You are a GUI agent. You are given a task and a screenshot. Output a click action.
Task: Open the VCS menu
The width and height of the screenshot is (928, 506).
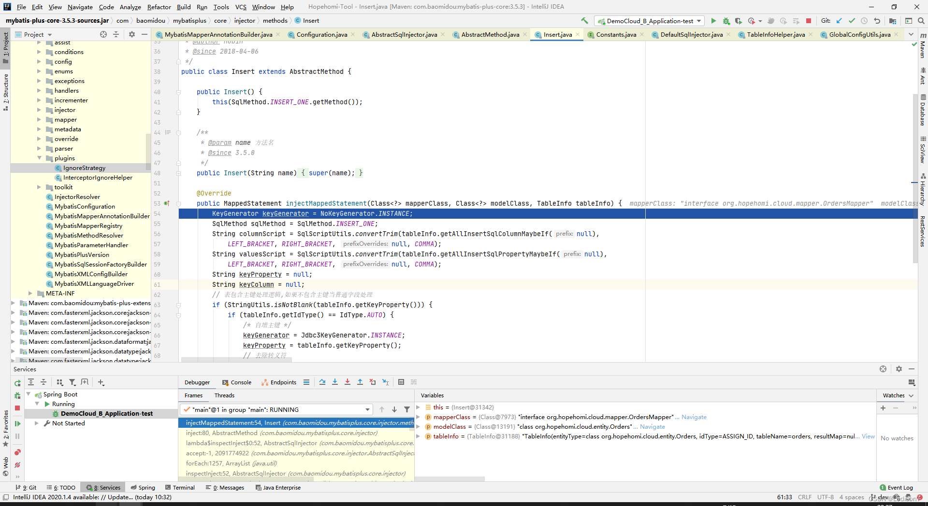(241, 7)
